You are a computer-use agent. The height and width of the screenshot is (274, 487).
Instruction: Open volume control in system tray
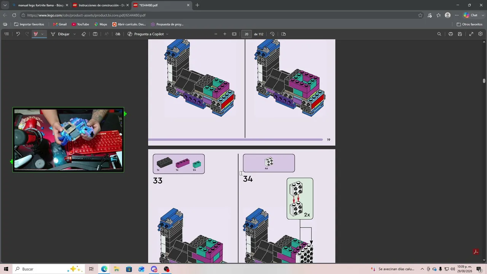coord(452,269)
